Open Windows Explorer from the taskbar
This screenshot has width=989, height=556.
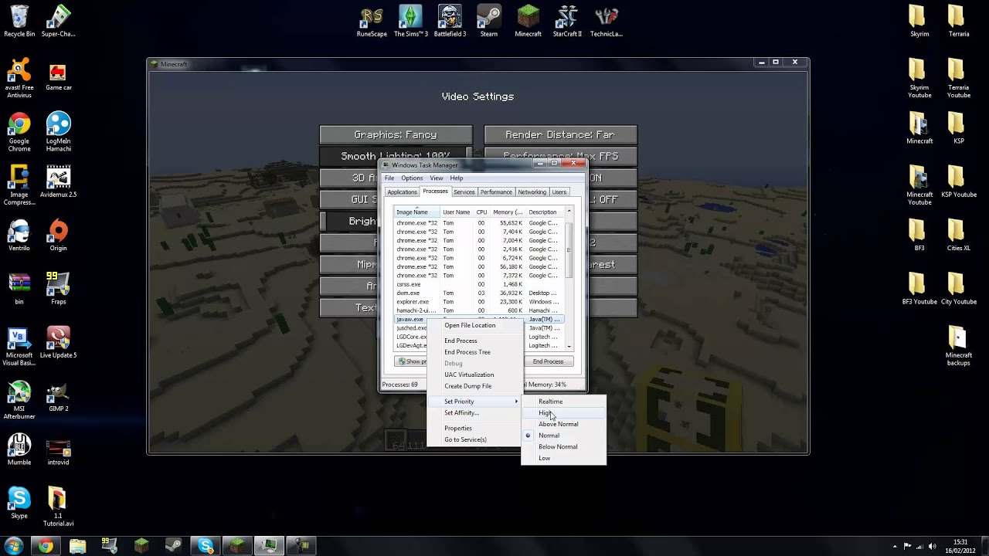click(77, 546)
